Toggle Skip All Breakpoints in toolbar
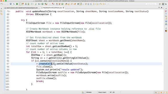 [x=14, y=4]
